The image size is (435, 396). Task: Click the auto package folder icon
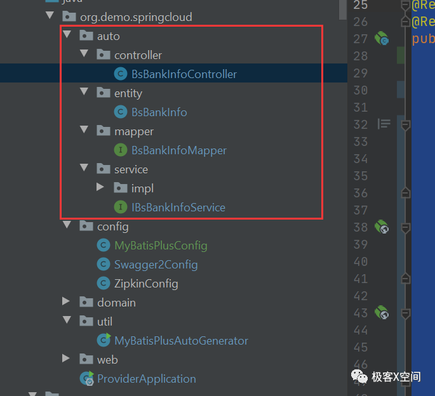pyautogui.click(x=86, y=36)
